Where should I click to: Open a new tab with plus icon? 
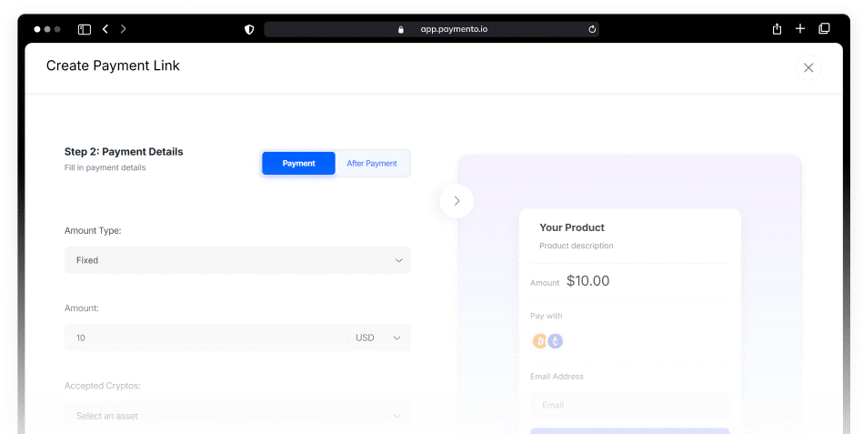click(x=800, y=28)
